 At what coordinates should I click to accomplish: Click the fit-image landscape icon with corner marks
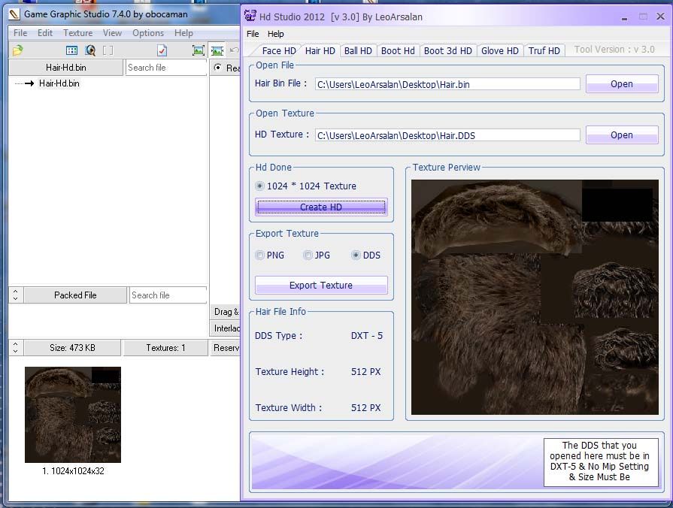pos(199,50)
